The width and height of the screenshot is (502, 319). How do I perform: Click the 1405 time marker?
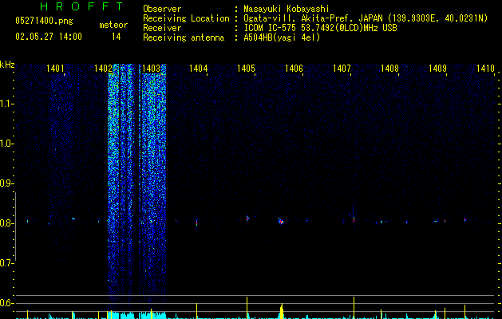246,69
